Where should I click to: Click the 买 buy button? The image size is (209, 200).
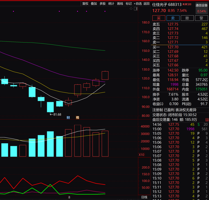[159, 18]
